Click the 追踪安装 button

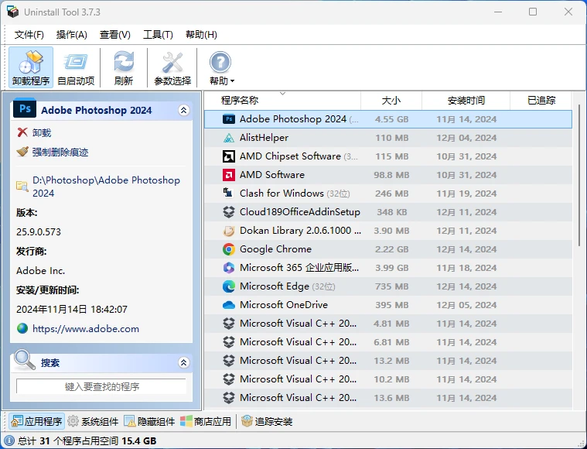(x=267, y=422)
